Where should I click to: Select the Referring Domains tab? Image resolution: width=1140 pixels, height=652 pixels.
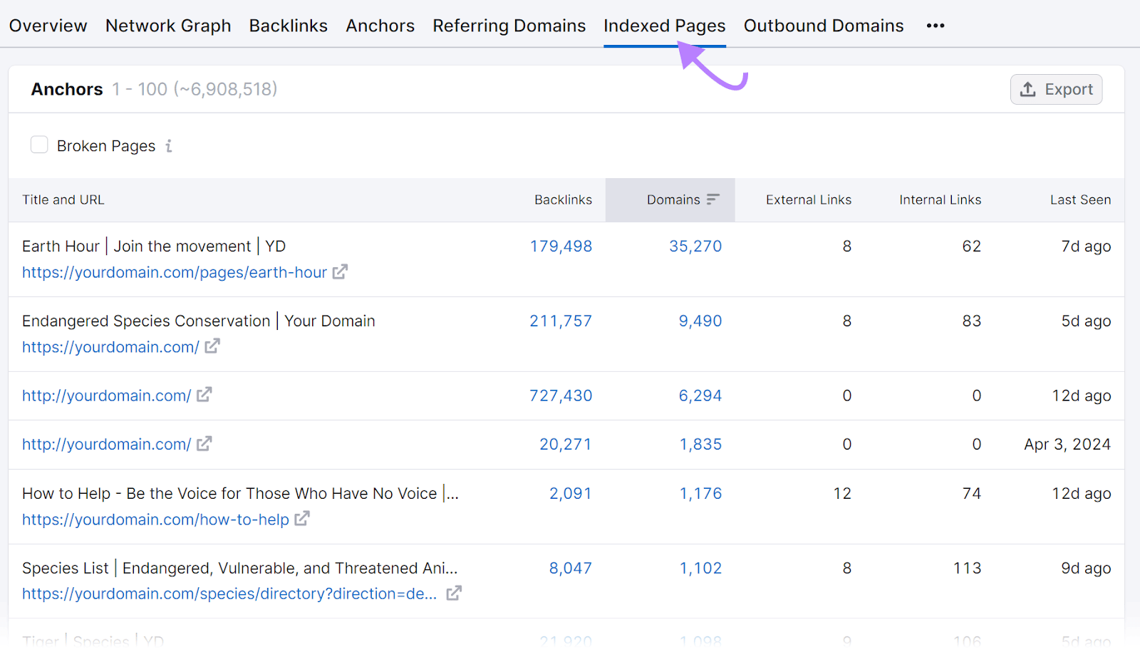(x=509, y=26)
